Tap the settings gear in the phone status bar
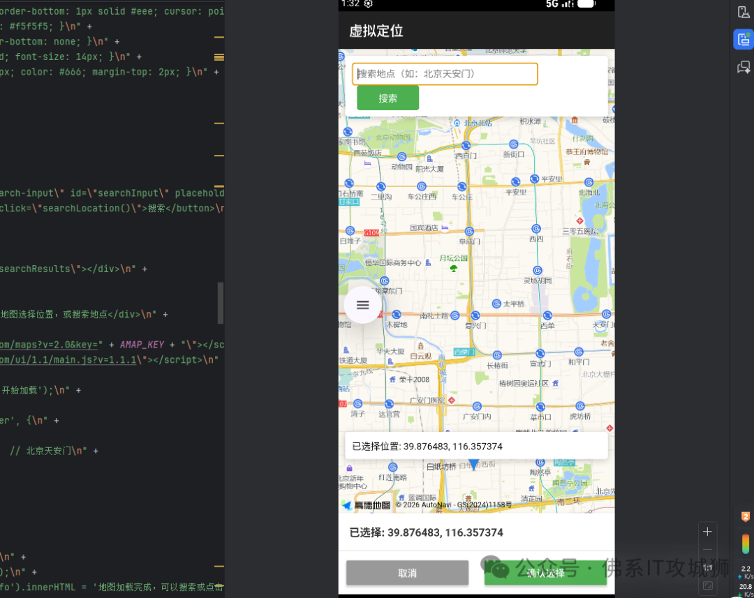The image size is (754, 598). [368, 4]
